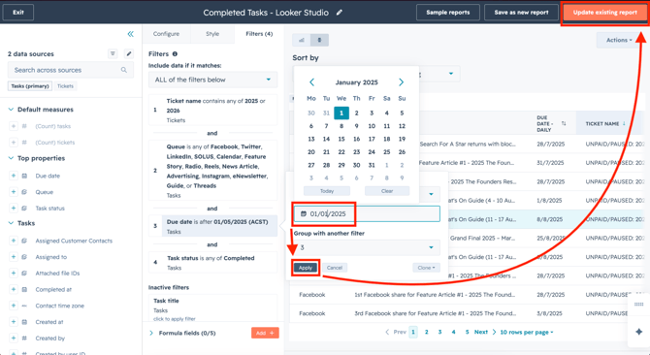Add the Assigned to field with the plus icon
This screenshot has height=355, width=650.
click(x=14, y=257)
